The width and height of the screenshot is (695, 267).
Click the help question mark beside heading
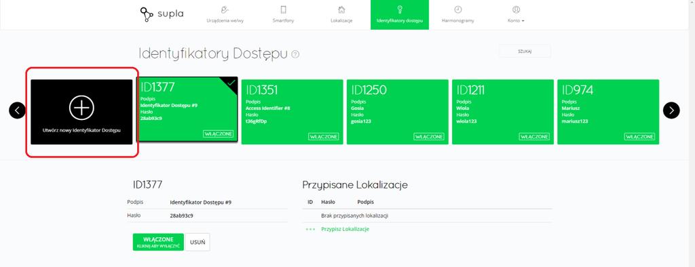click(295, 54)
